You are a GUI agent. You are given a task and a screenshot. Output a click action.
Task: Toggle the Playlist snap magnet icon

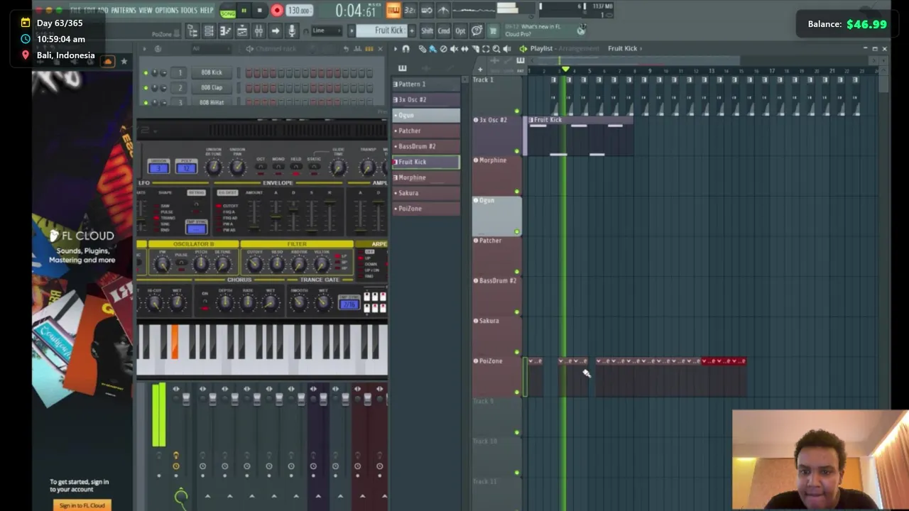pyautogui.click(x=405, y=48)
